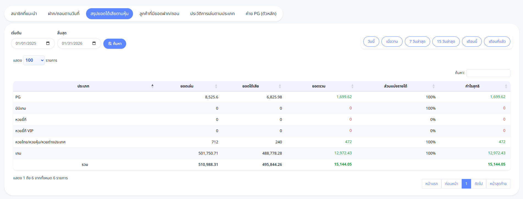Viewport: 523px width, 199px height.
Task: Filter by วันนี้ quick range button
Action: click(371, 41)
